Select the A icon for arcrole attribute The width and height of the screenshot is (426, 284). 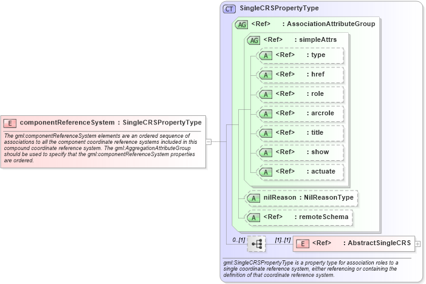[266, 114]
